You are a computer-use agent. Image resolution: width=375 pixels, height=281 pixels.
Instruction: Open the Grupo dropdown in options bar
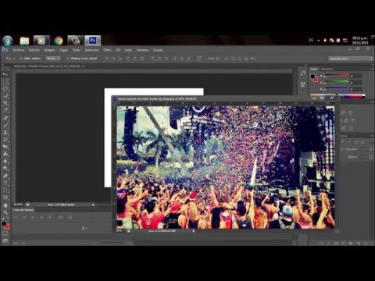(53, 59)
